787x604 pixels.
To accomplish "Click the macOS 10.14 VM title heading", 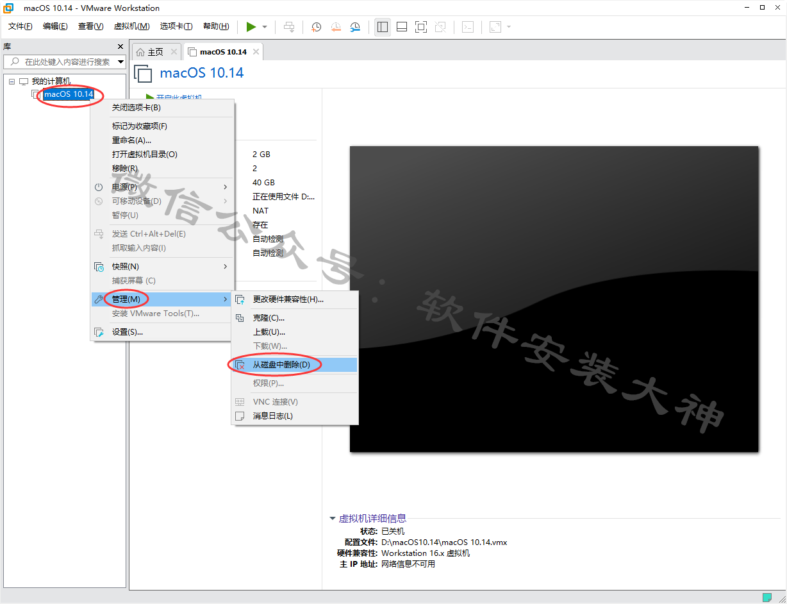I will click(202, 73).
